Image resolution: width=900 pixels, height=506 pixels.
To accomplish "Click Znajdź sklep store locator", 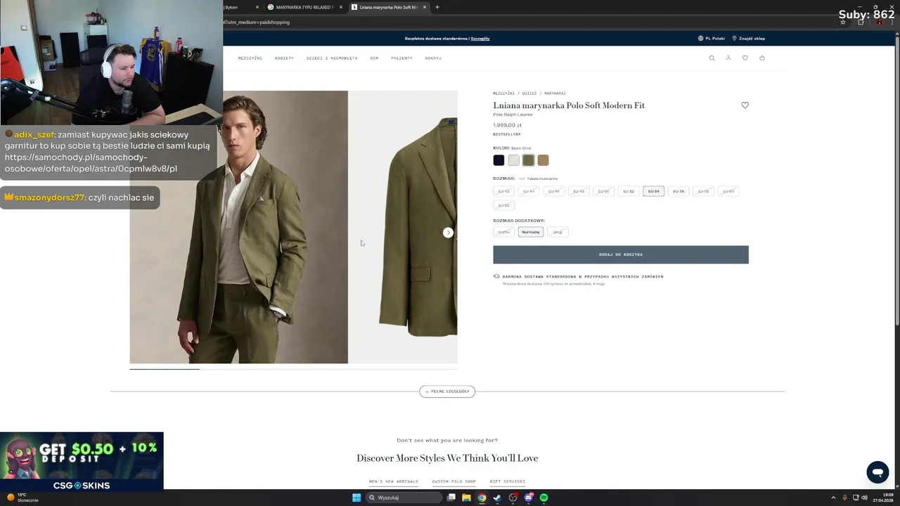I will (x=749, y=39).
